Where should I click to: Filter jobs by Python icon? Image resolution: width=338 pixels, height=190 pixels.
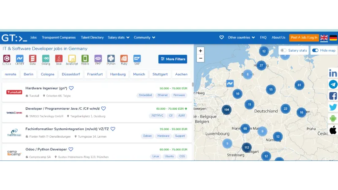111,59
